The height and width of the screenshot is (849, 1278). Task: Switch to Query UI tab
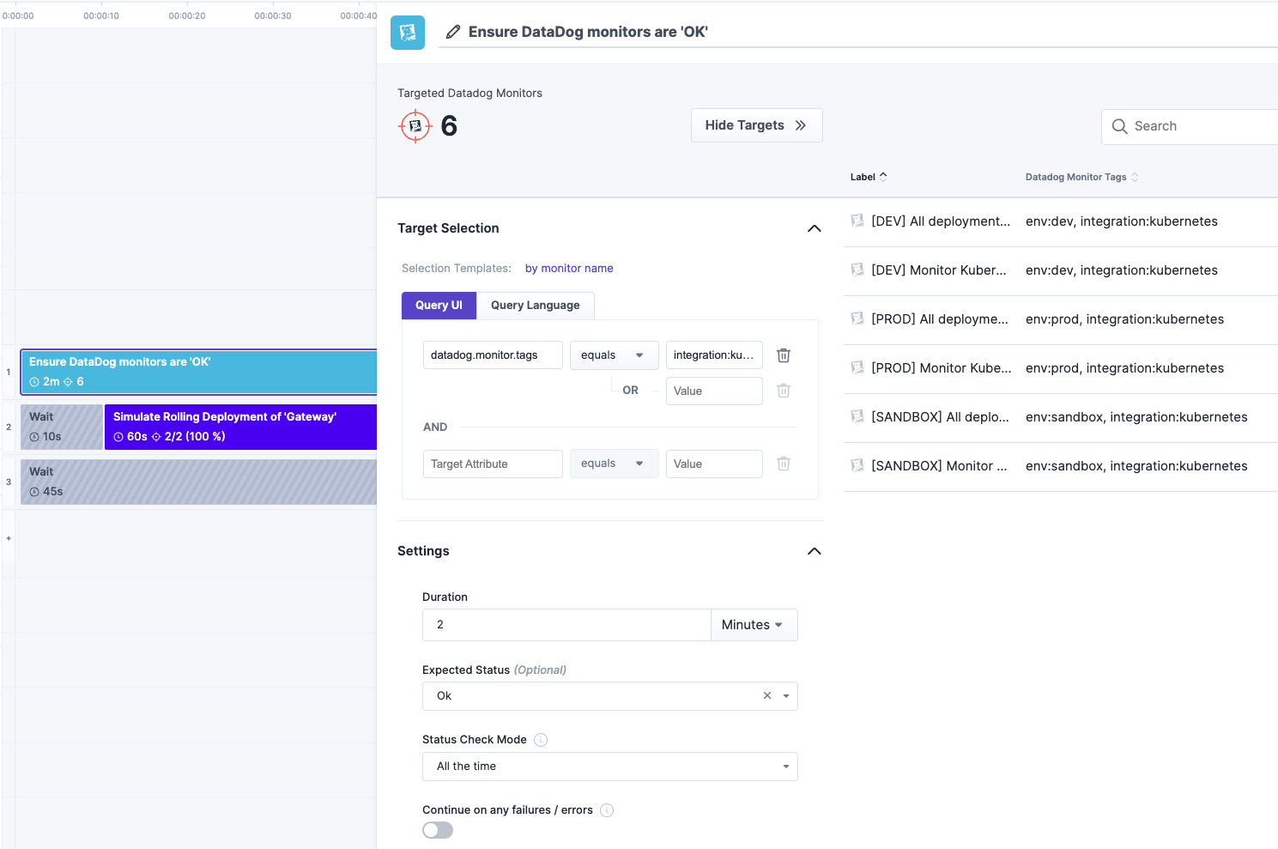coord(439,306)
